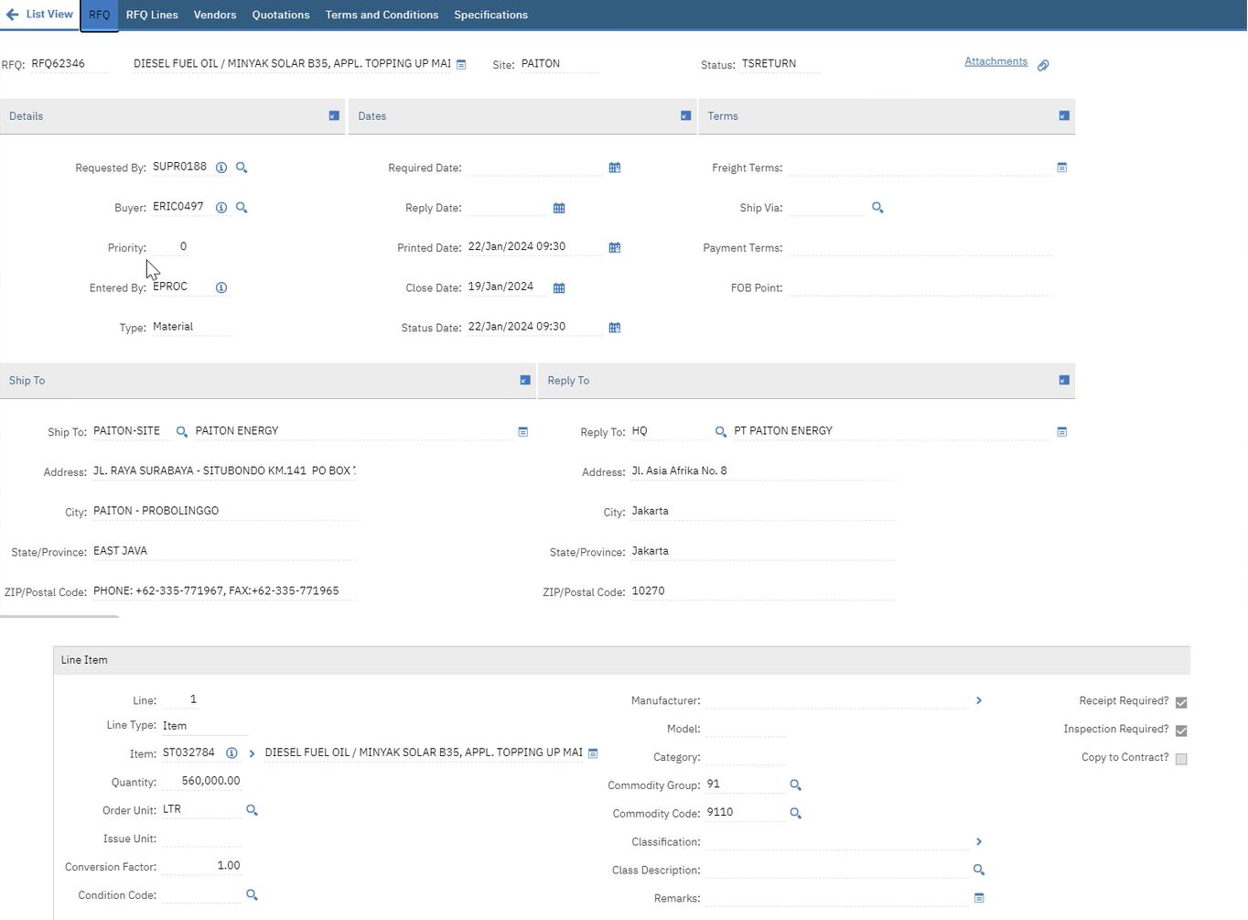The width and height of the screenshot is (1248, 920).
Task: Click the Close Date calendar icon
Action: [x=559, y=288]
